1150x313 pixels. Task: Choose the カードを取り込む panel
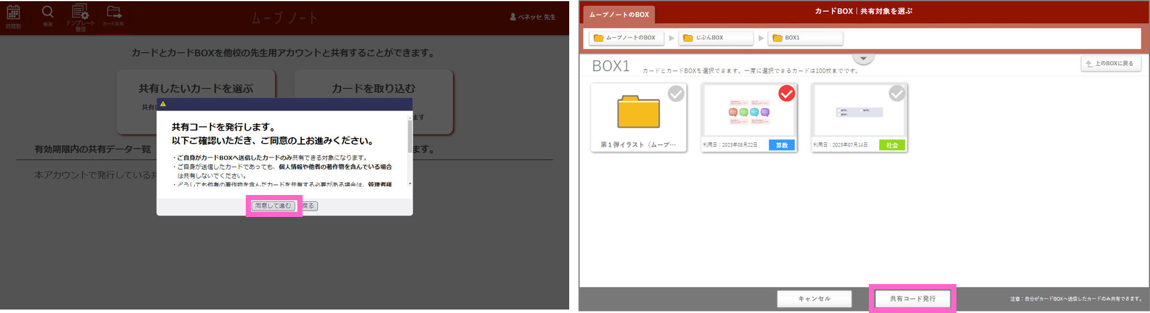tap(374, 101)
